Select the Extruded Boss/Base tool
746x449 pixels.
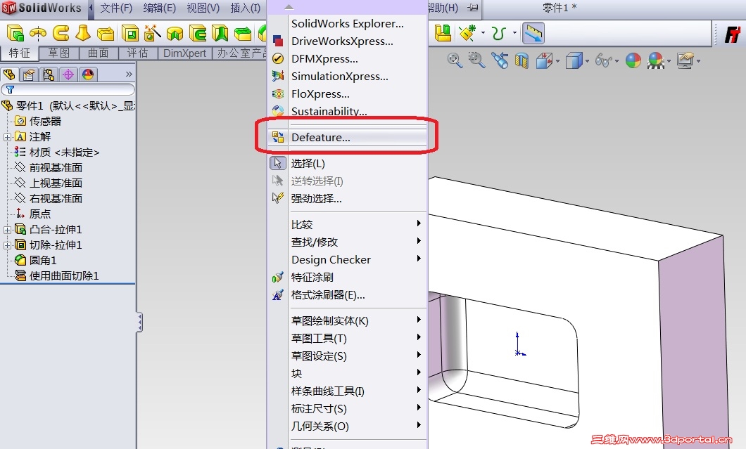15,33
